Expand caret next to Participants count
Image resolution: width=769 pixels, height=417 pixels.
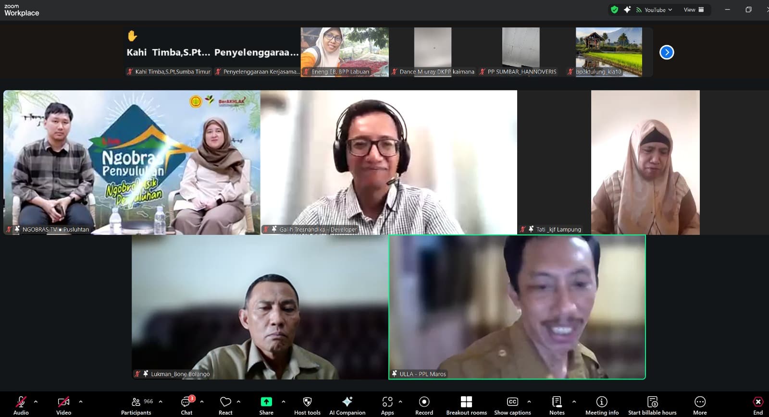[x=161, y=402]
